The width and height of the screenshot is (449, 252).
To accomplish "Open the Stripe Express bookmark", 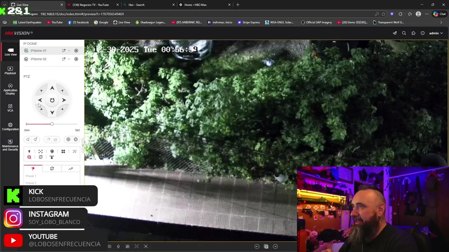I will (249, 22).
